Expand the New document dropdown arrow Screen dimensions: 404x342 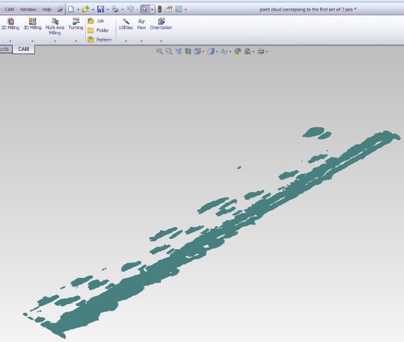coord(78,10)
